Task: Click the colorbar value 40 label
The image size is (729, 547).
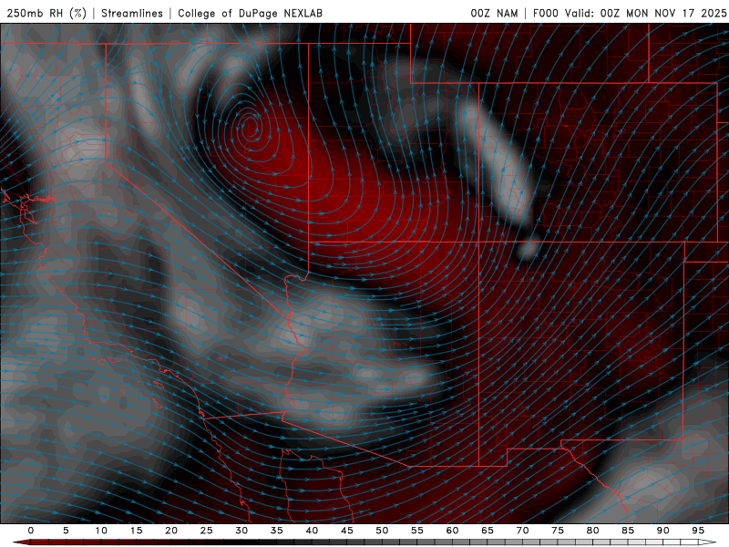Action: pyautogui.click(x=312, y=531)
